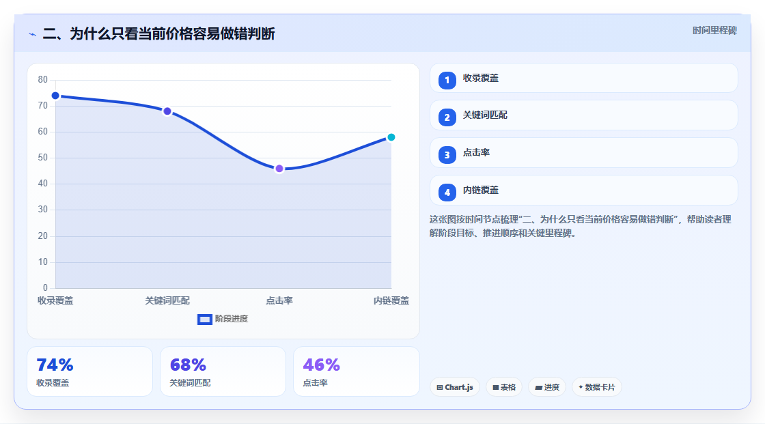Screen dimensions: 765x424
Task: Click the number 4 badge for 内链覆盖
Action: [447, 193]
